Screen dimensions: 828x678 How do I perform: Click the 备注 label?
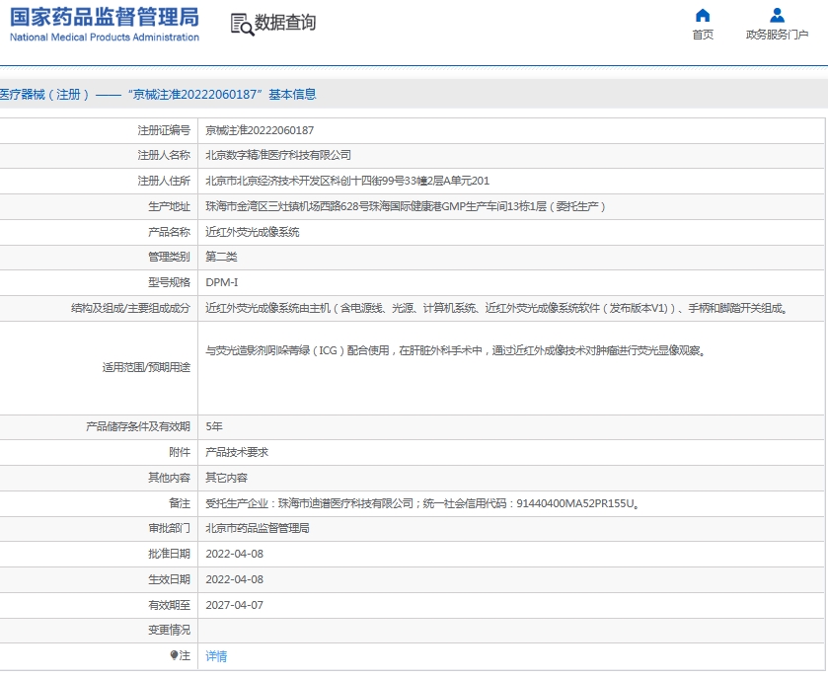pos(180,503)
